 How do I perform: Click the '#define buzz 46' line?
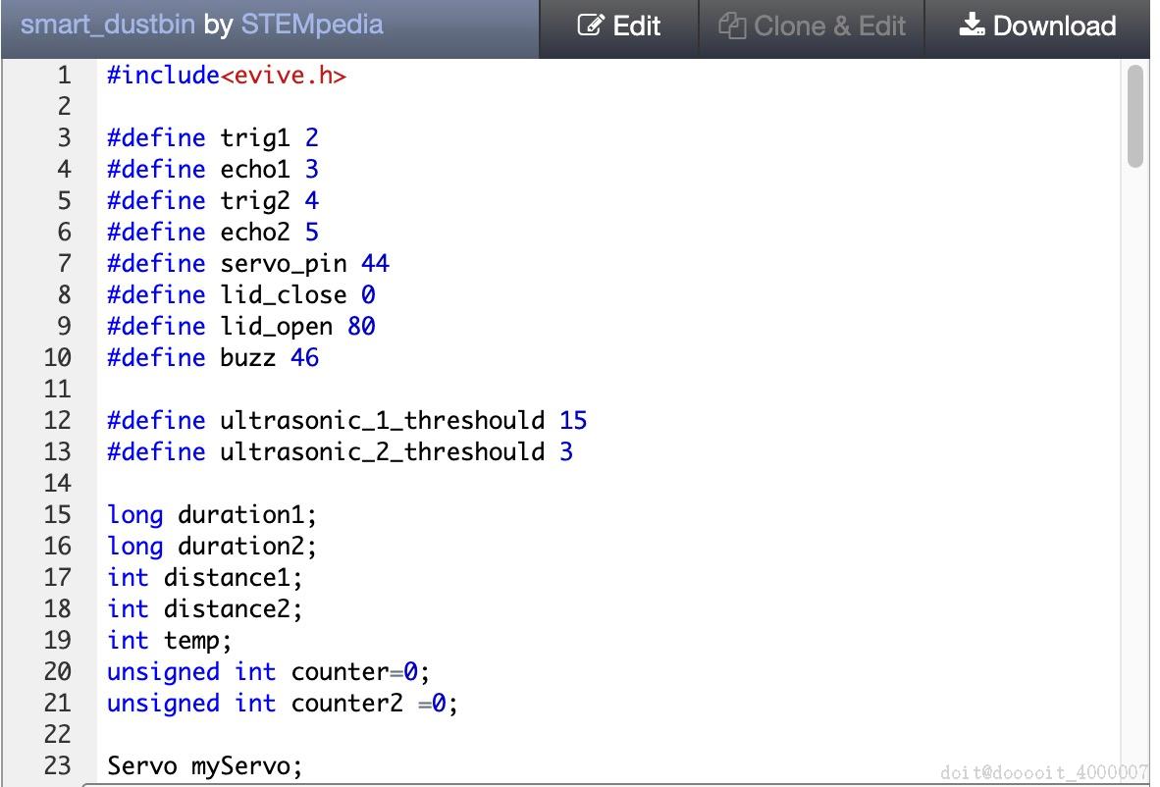[213, 358]
